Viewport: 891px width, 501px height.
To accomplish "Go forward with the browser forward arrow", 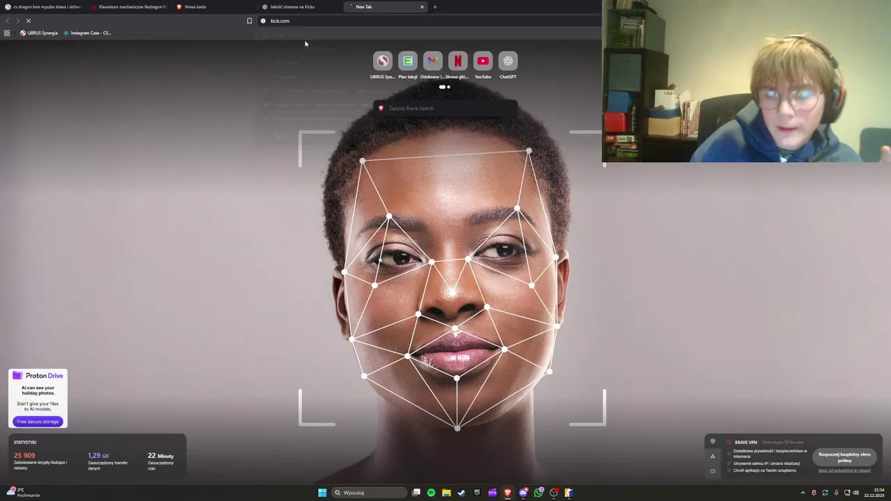I will (x=18, y=21).
